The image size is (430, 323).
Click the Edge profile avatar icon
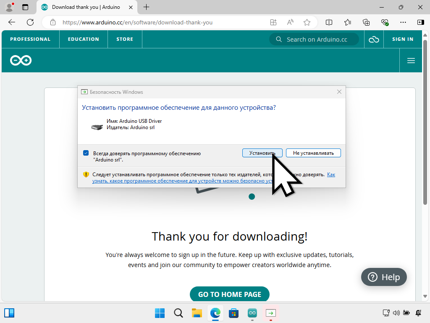10,7
